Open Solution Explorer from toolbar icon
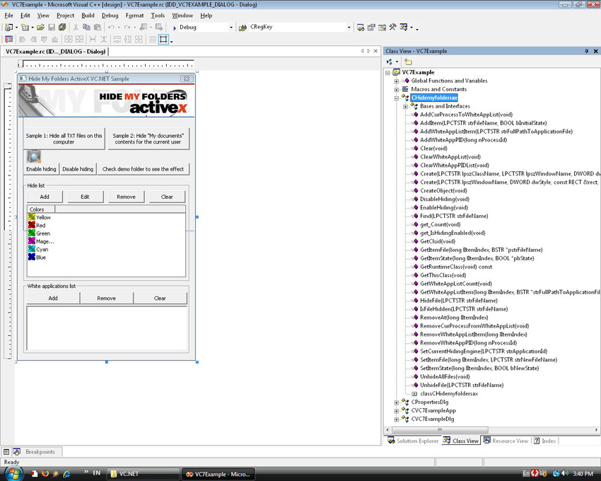This screenshot has height=481, width=601. 361,28
